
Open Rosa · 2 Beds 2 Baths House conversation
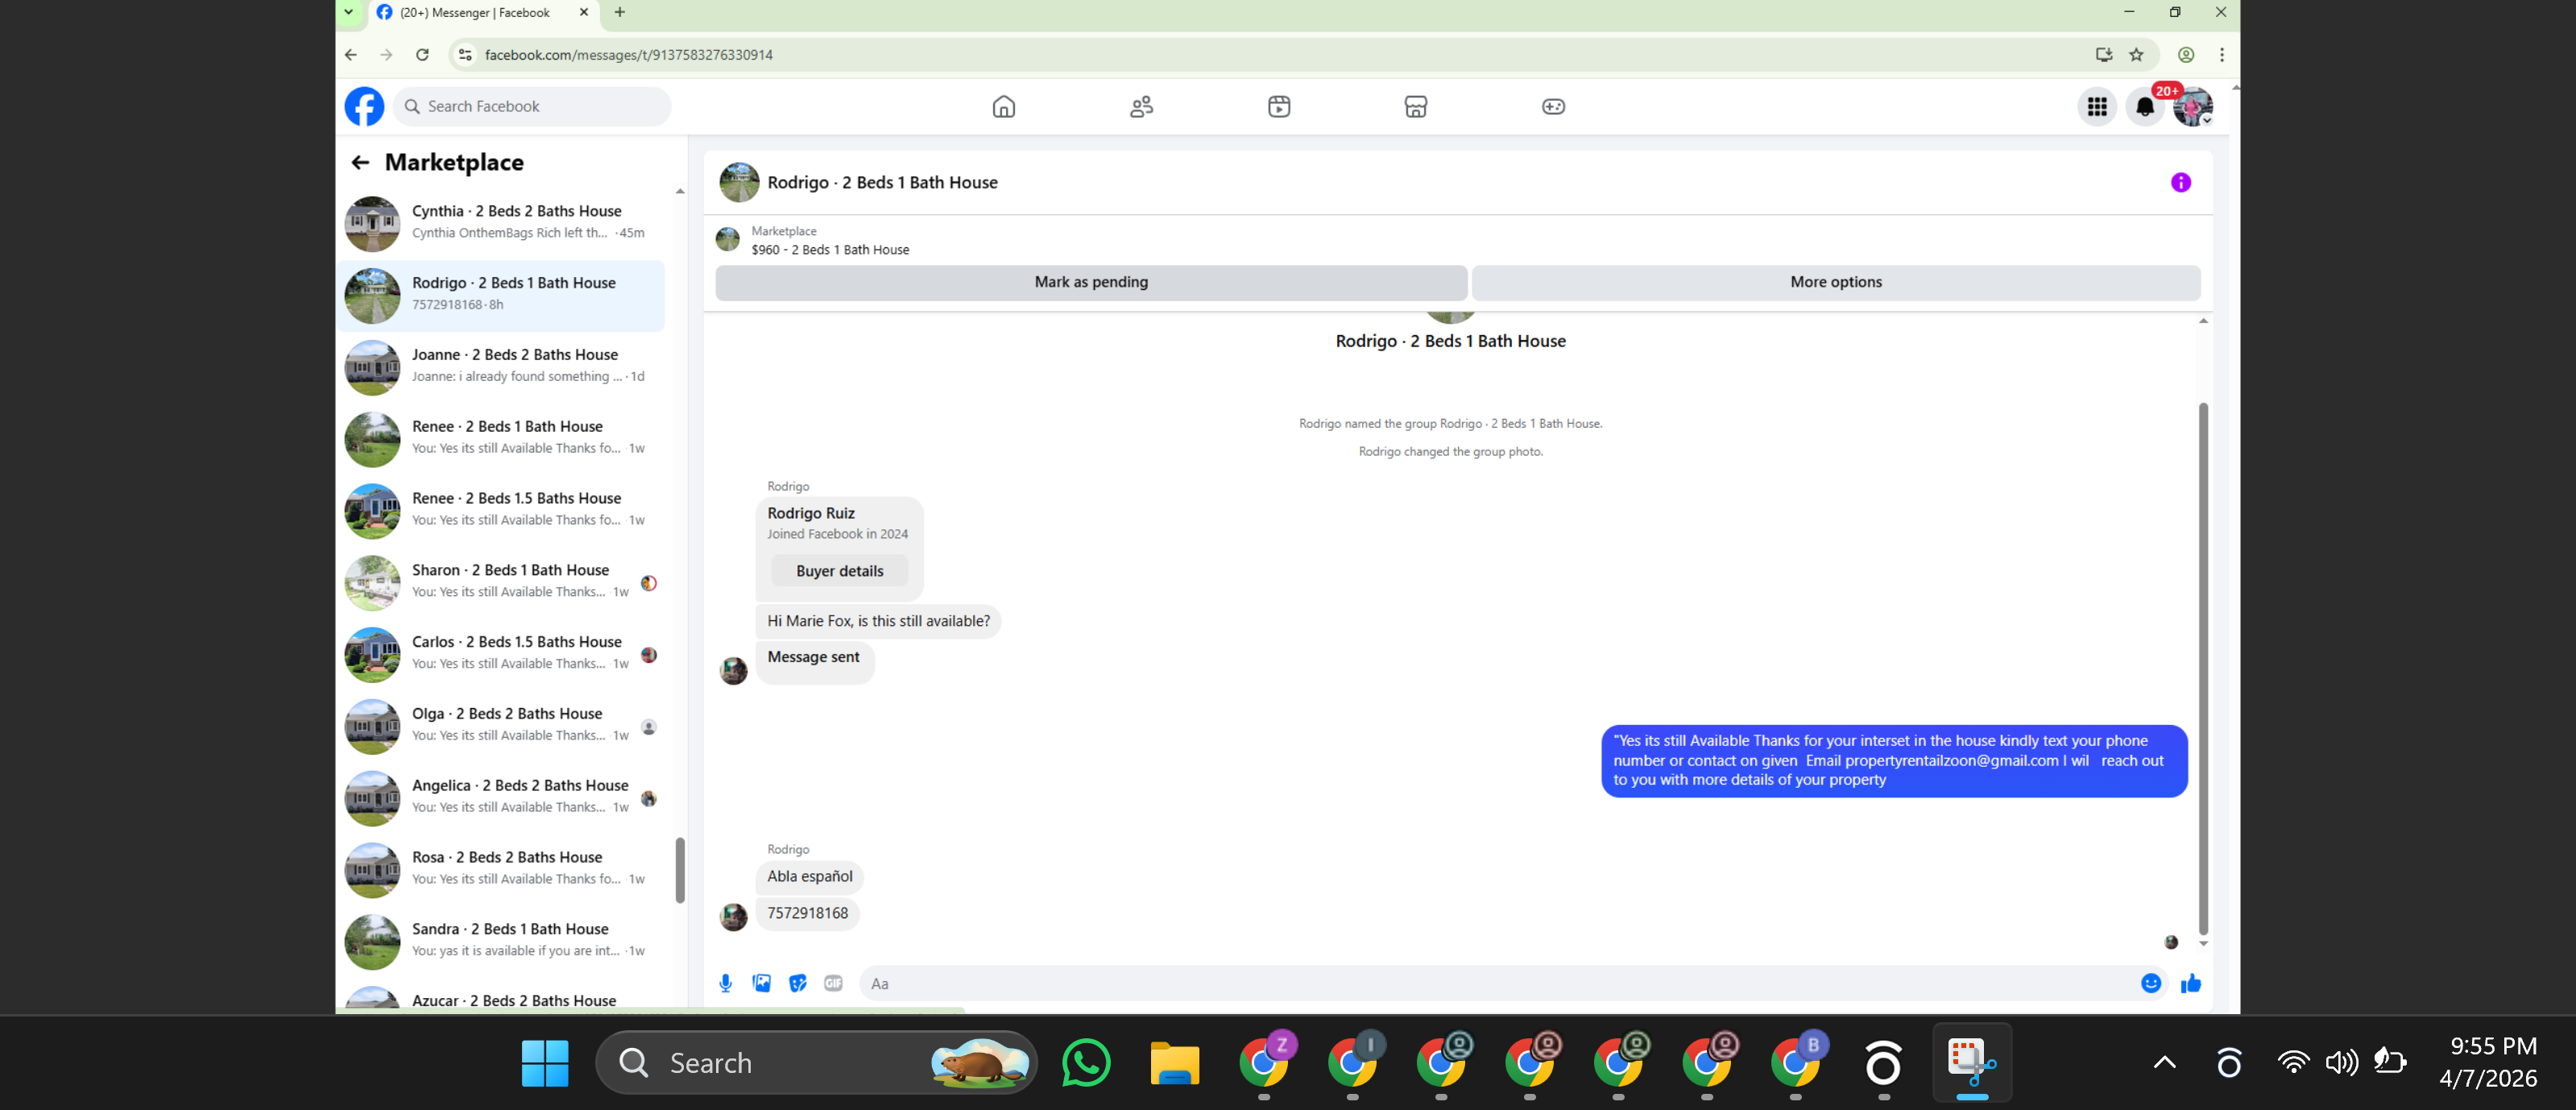502,871
